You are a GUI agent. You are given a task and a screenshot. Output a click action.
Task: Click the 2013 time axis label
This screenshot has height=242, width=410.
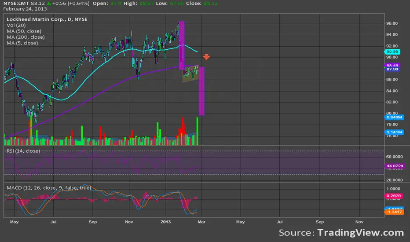(165, 222)
